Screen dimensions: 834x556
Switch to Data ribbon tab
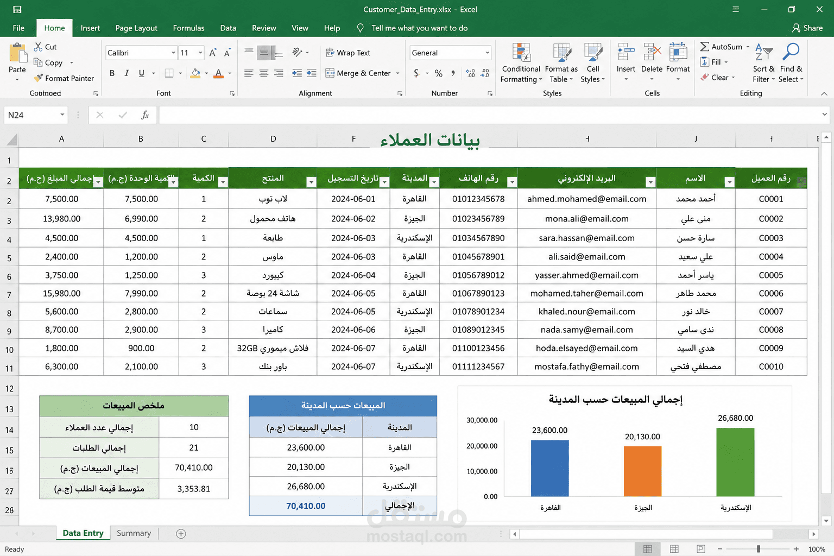pyautogui.click(x=228, y=28)
